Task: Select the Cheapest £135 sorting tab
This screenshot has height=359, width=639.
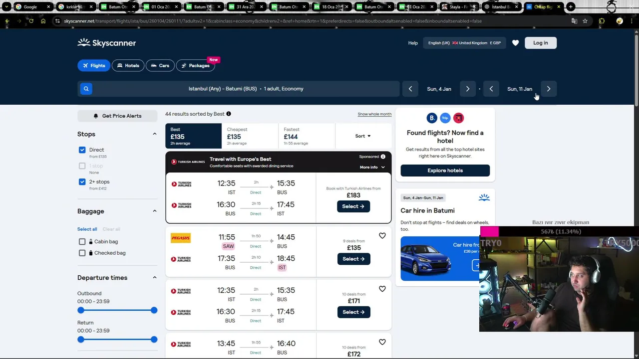Action: 250,136
